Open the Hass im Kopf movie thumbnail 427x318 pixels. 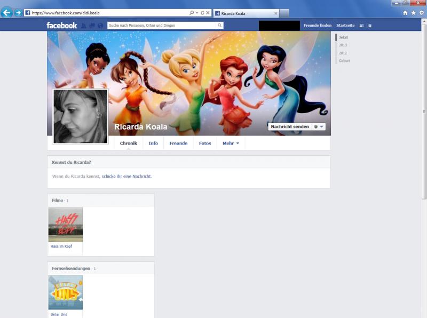pyautogui.click(x=66, y=225)
